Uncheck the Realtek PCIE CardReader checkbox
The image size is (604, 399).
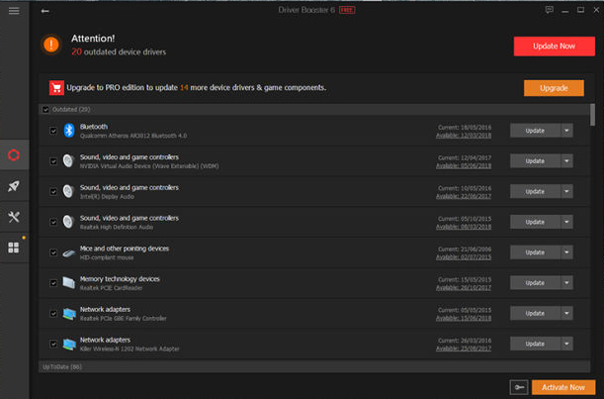(x=53, y=283)
